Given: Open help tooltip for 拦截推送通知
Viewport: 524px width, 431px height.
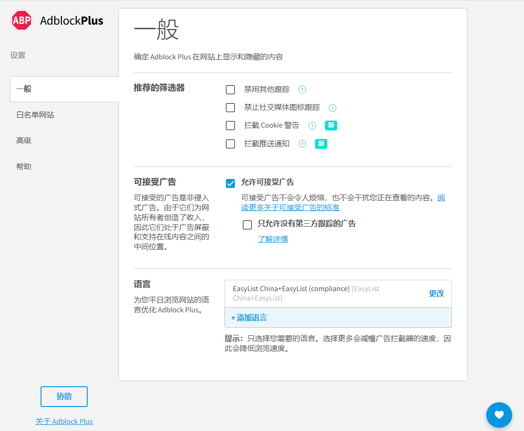Looking at the screenshot, I should [302, 144].
